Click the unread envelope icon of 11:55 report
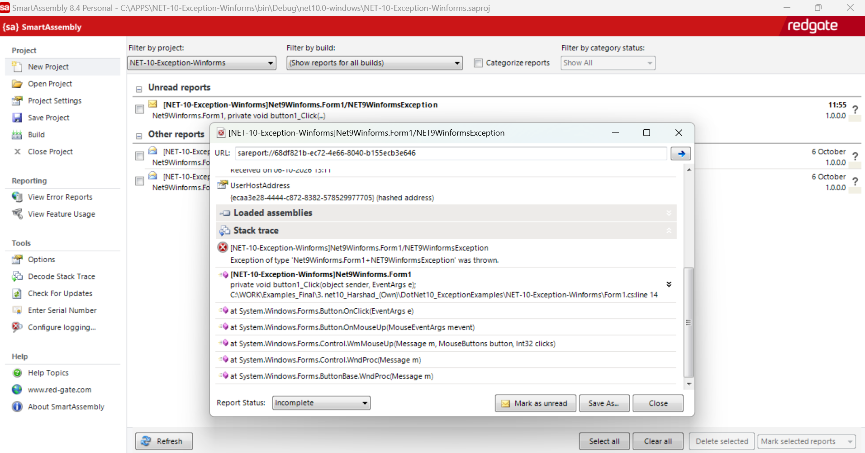 153,104
